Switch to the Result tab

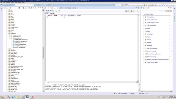pos(52,13)
